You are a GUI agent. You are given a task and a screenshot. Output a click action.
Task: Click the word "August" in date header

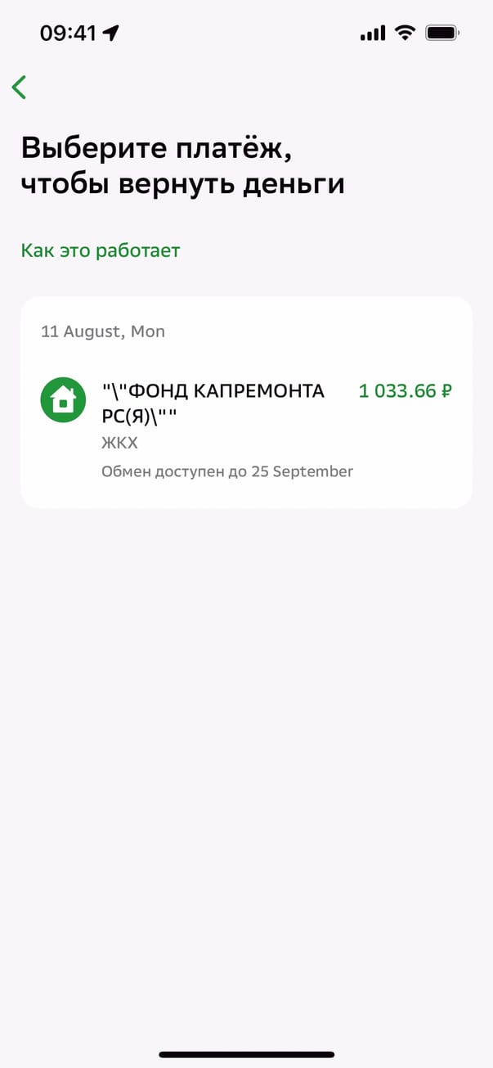point(92,331)
